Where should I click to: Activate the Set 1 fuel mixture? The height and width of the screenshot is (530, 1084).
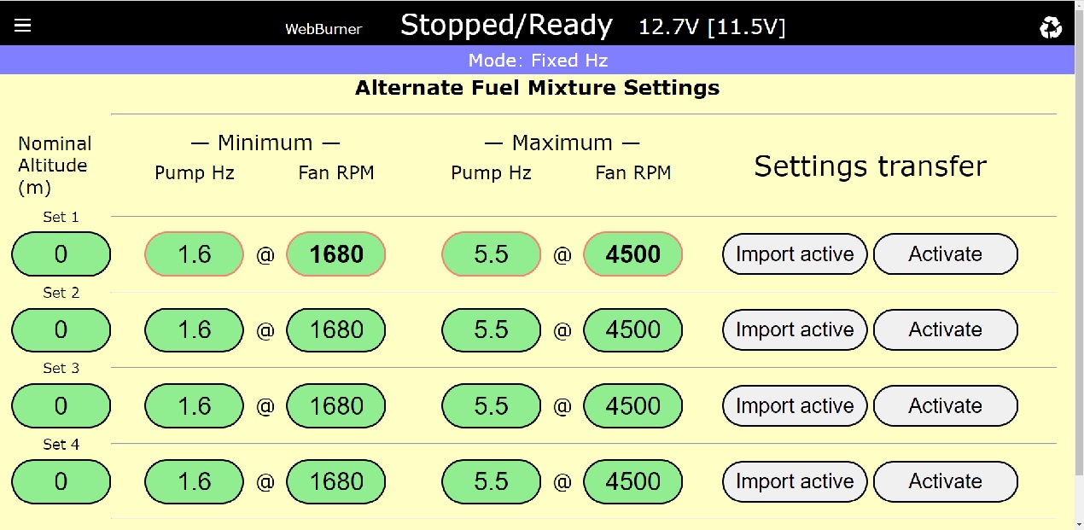click(945, 254)
